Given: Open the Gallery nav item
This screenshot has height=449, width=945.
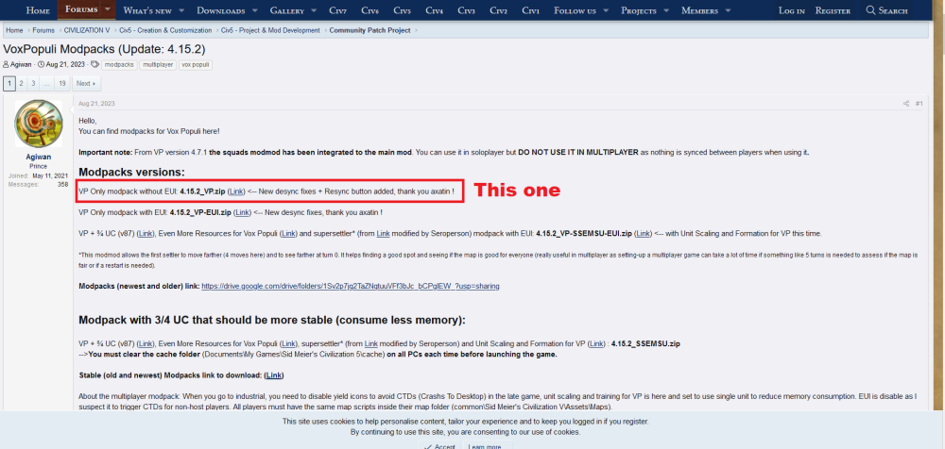Looking at the screenshot, I should (x=287, y=10).
